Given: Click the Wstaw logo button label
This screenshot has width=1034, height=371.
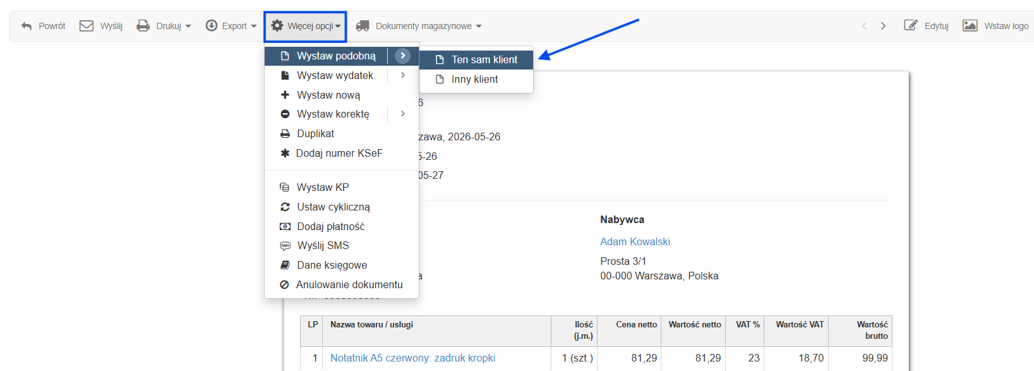Looking at the screenshot, I should (1006, 26).
